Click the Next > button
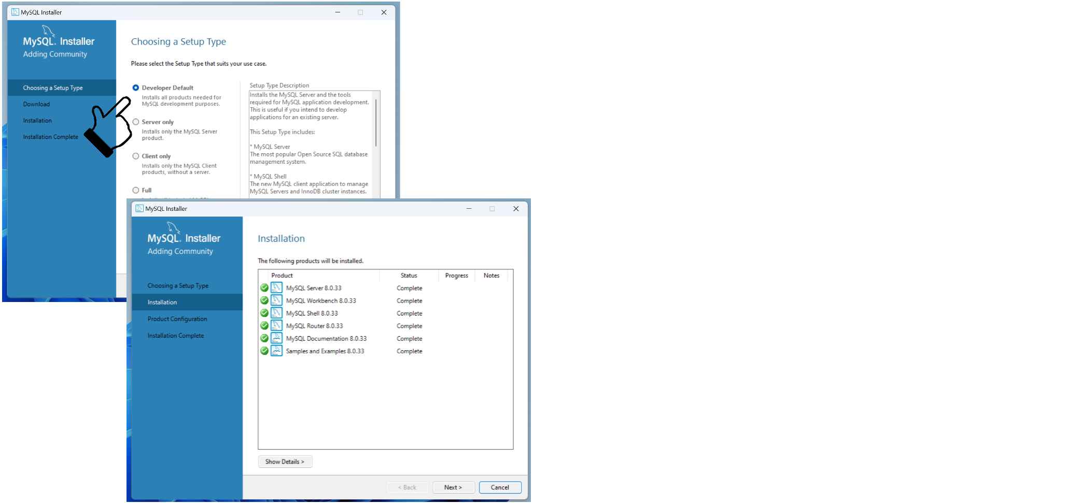Screen dimensions: 1067x503 coord(454,487)
